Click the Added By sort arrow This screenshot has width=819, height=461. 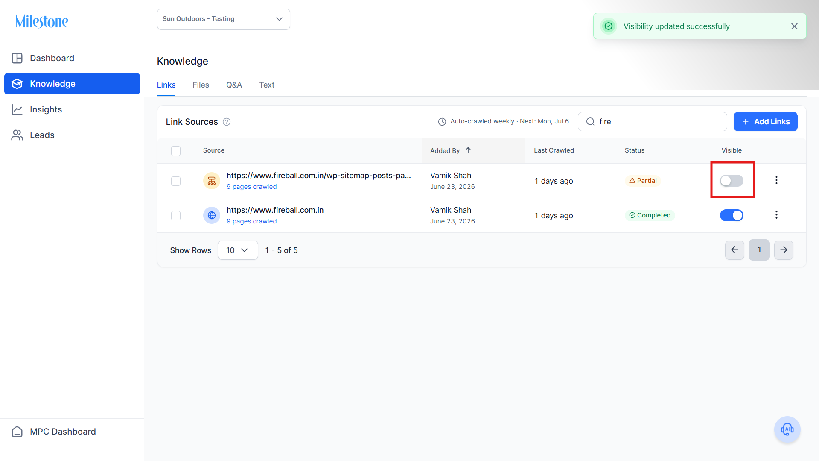coord(468,150)
